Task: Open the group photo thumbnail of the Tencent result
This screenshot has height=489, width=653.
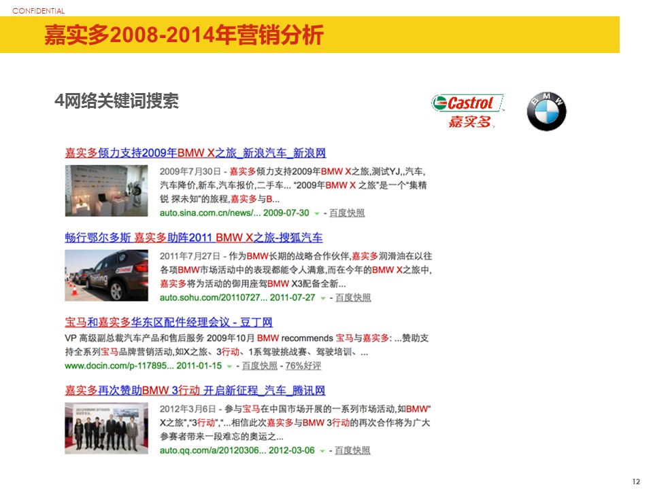Action: point(106,429)
